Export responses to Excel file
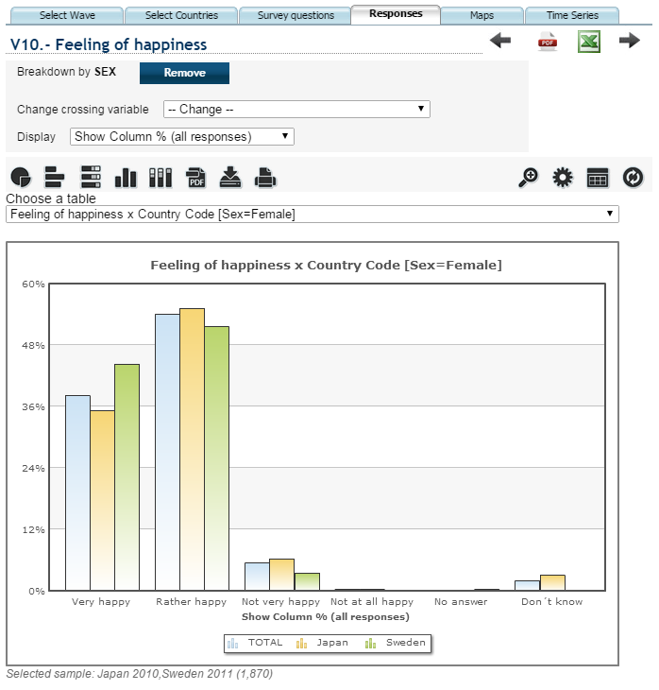Screen dimensions: 659x690 click(x=589, y=42)
